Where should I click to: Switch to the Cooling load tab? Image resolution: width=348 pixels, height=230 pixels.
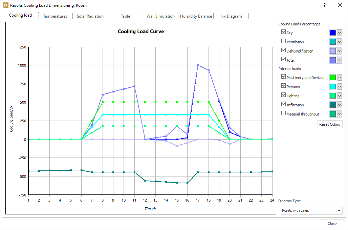[x=20, y=15]
